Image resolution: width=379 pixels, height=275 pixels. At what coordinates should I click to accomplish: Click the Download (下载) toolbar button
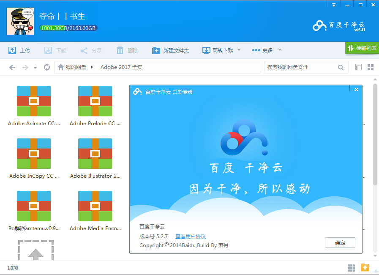click(x=55, y=50)
